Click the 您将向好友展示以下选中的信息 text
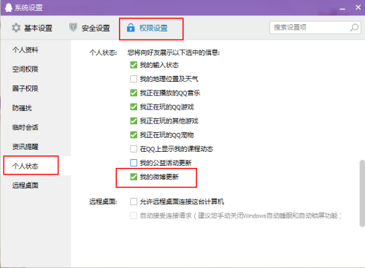Screen dimensions: 365x268 (x=174, y=53)
